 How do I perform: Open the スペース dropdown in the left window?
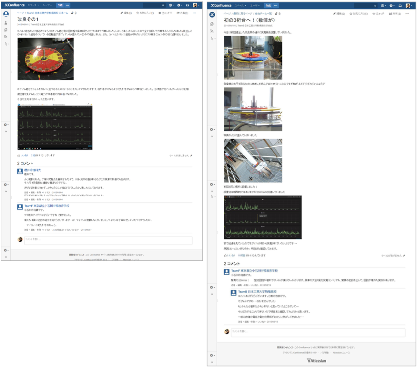pyautogui.click(x=33, y=5)
